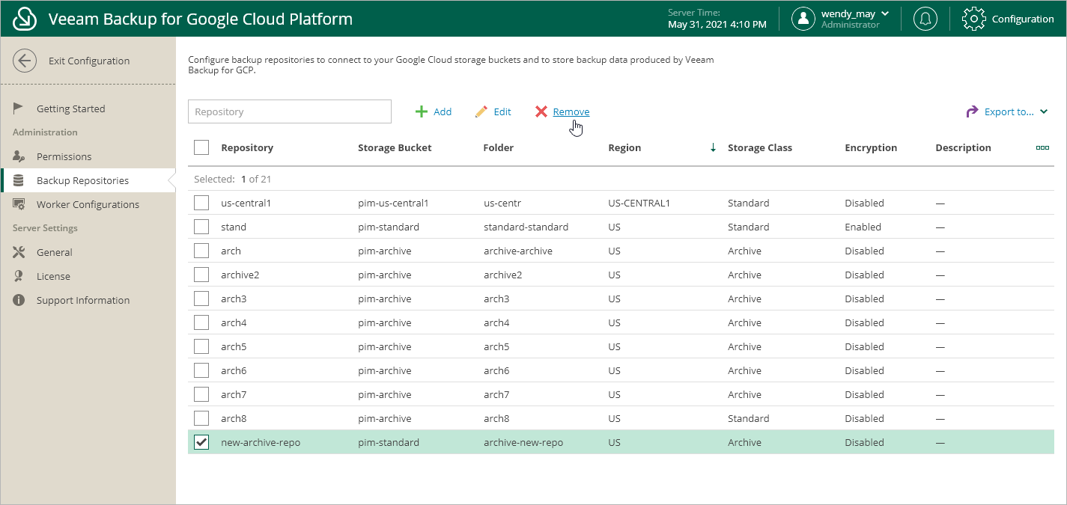This screenshot has height=505, width=1067.
Task: Click the purple Export arrow icon
Action: pos(972,111)
